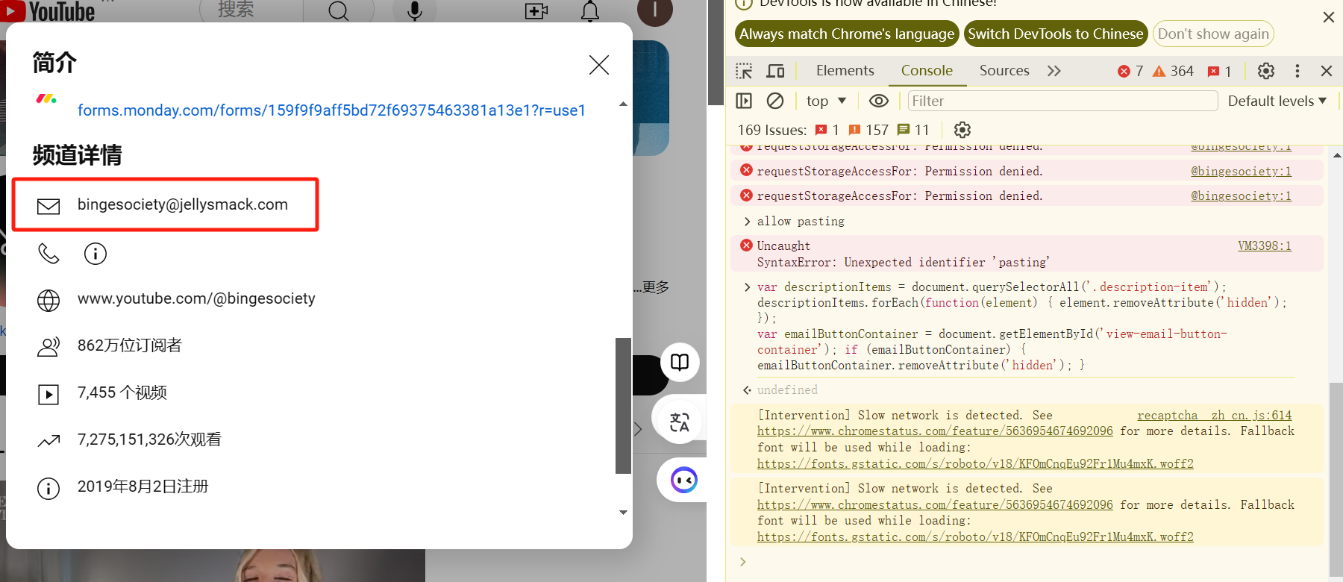1343x582 pixels.
Task: Toggle the live expression eye icon
Action: coord(879,101)
